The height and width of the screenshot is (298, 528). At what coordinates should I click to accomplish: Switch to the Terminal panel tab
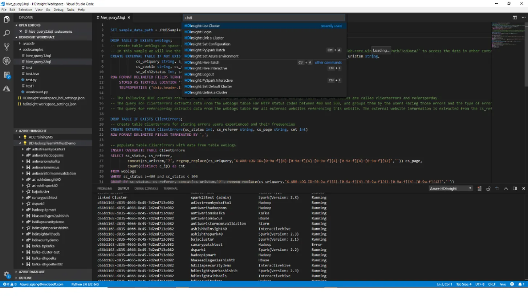171,188
